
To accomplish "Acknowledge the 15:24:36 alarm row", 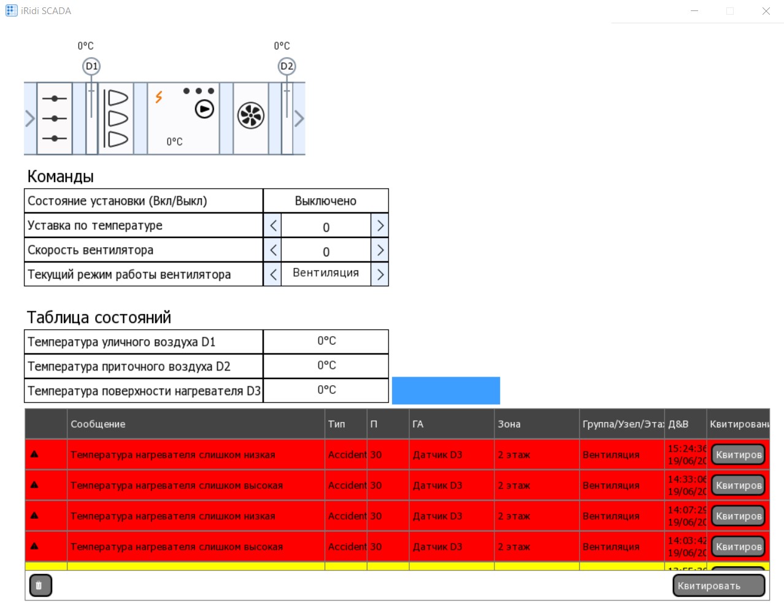I will click(738, 454).
